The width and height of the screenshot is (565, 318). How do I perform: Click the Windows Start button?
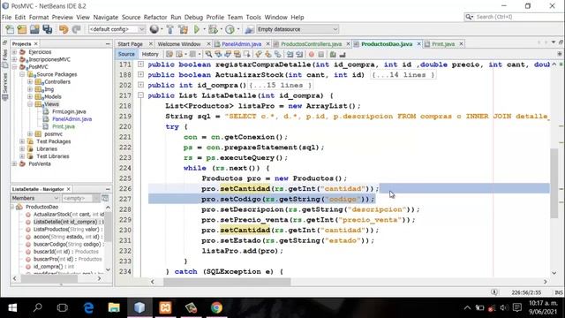(12, 307)
